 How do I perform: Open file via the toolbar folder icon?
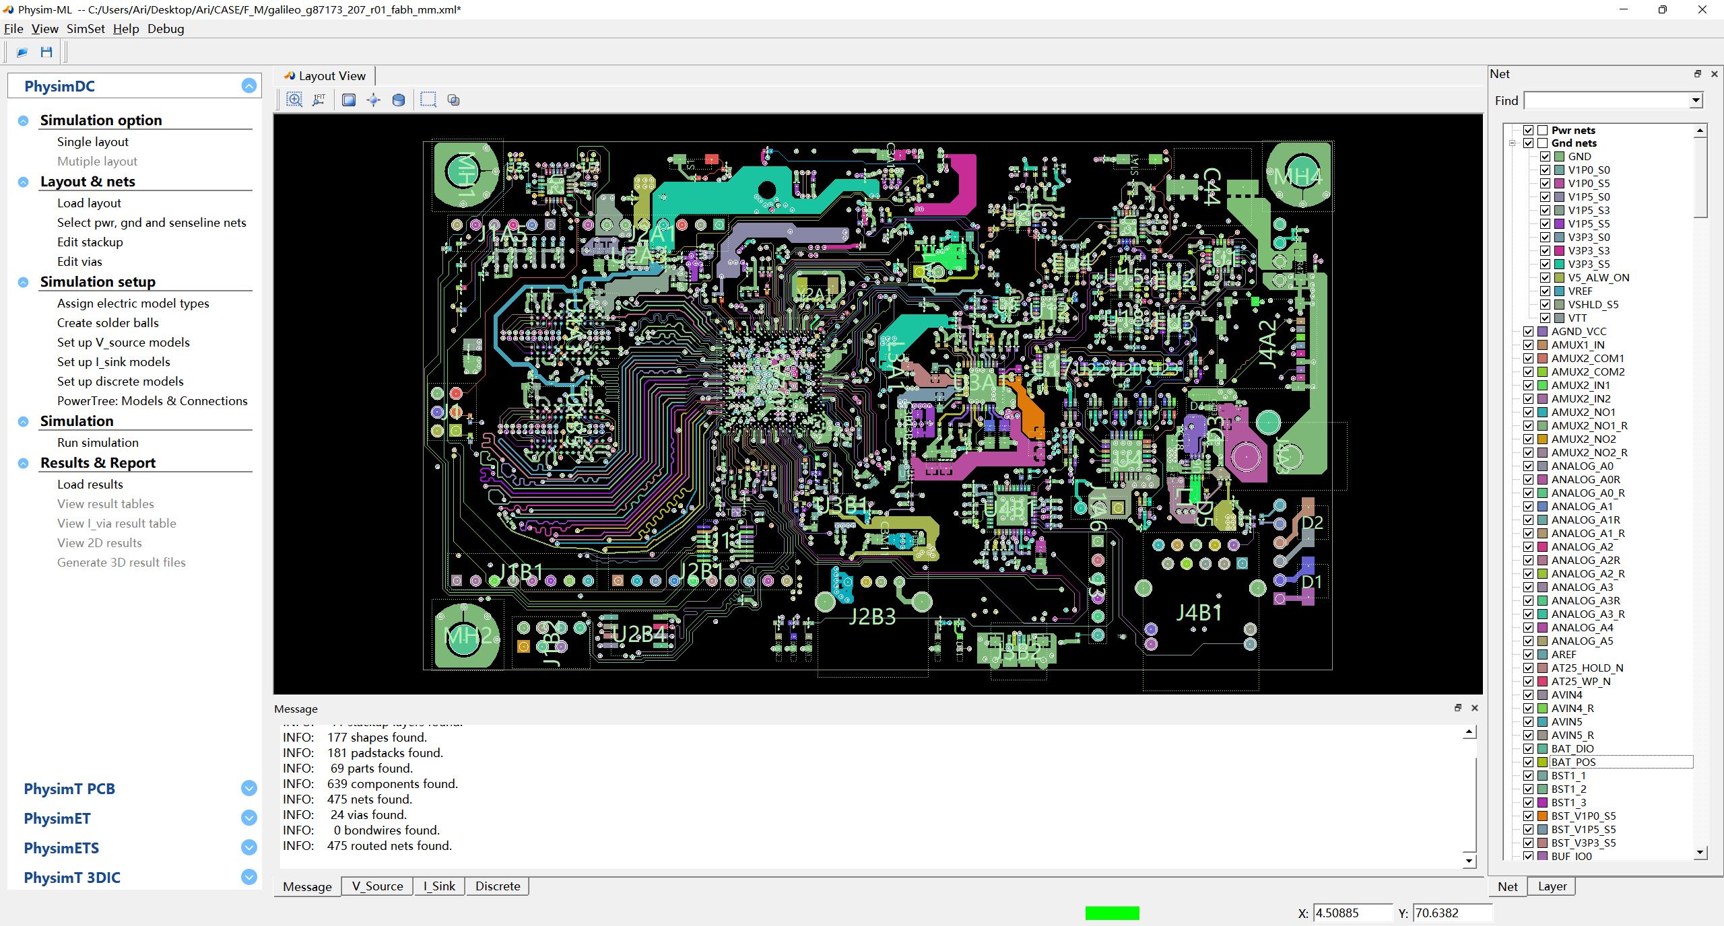[22, 52]
